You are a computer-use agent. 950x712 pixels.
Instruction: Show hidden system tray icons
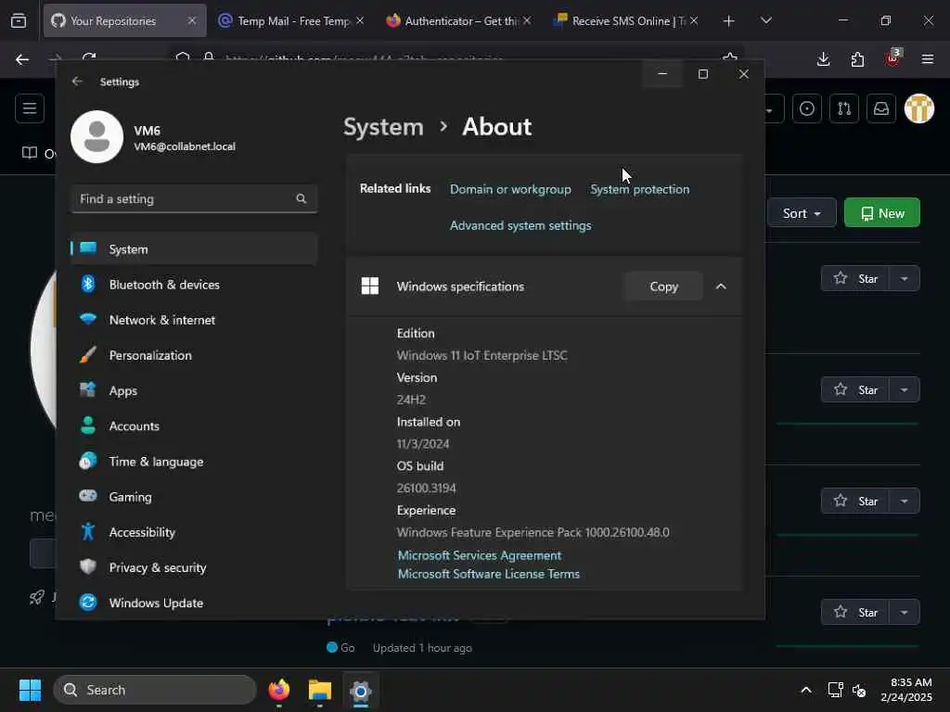click(x=806, y=690)
